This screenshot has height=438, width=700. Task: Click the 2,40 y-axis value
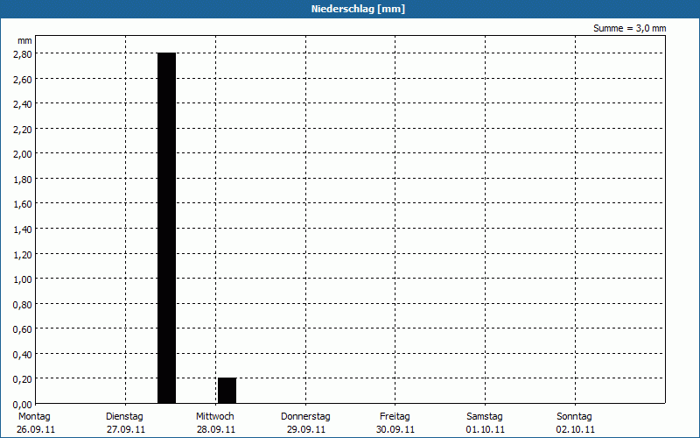pos(23,104)
